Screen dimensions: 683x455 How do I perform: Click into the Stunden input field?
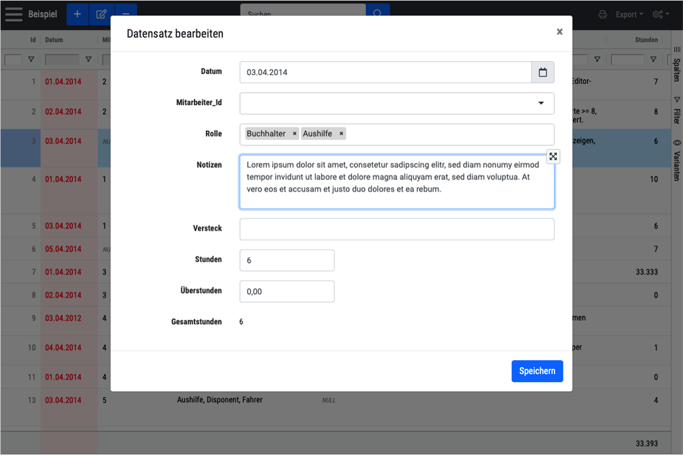tap(287, 261)
